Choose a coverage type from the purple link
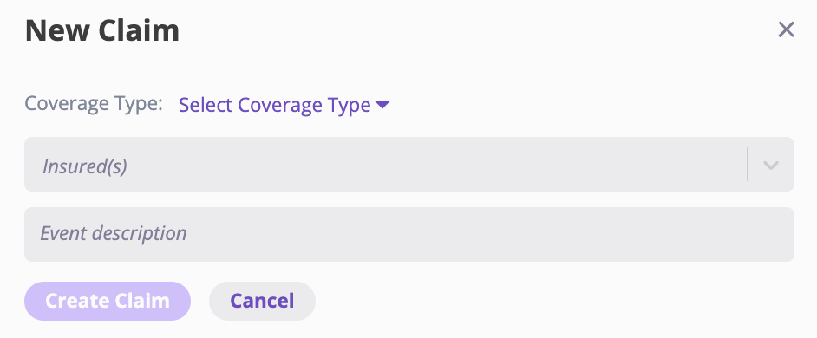Image resolution: width=817 pixels, height=338 pixels. tap(275, 105)
